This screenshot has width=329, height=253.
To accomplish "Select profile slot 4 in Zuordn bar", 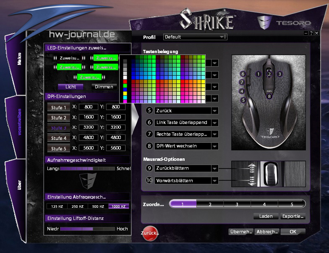I will click(264, 204).
